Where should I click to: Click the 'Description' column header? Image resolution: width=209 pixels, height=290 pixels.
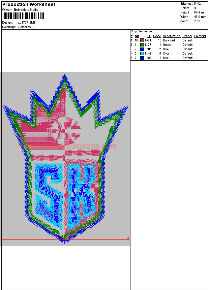click(172, 36)
